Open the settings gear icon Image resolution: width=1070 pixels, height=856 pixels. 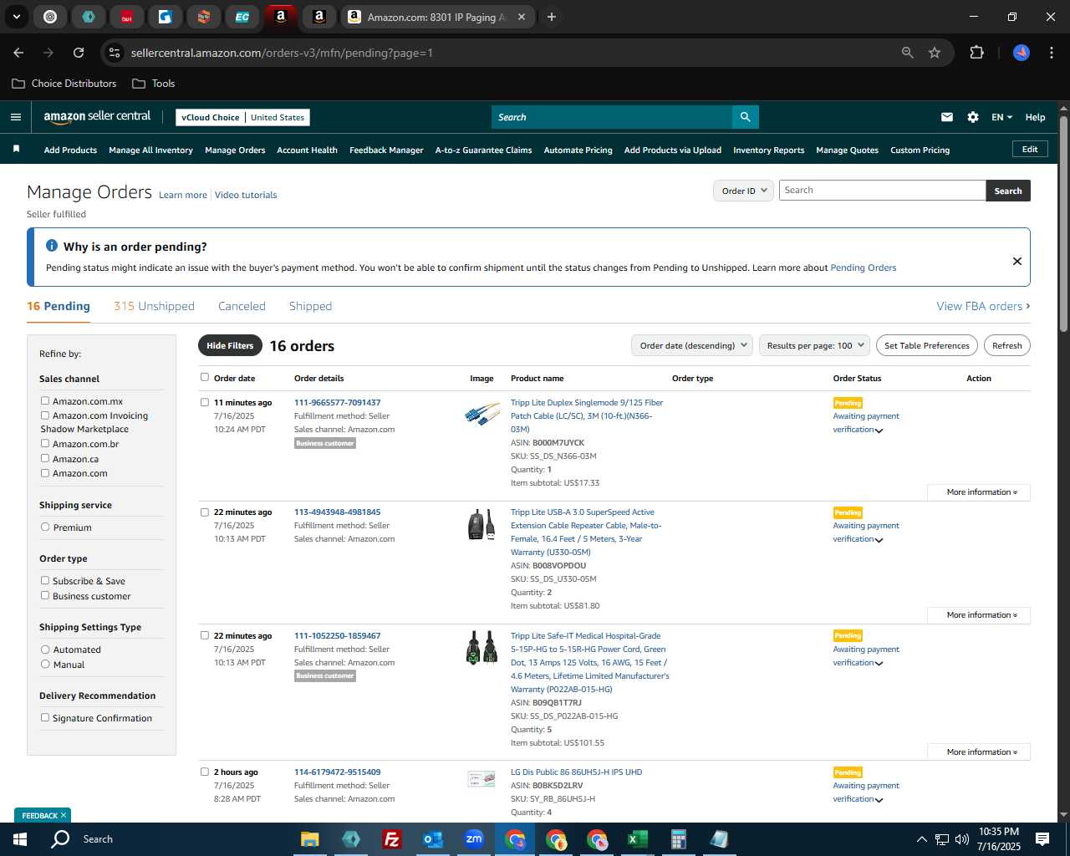(973, 117)
